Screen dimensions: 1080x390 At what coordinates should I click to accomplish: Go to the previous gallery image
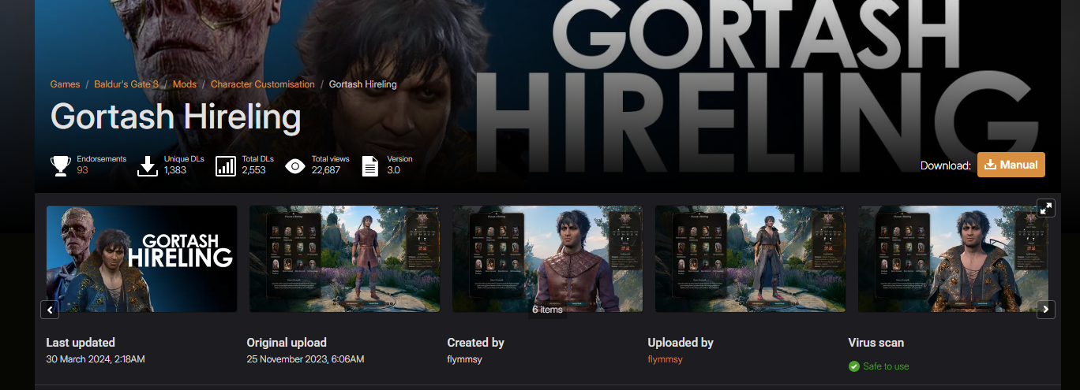click(x=50, y=310)
